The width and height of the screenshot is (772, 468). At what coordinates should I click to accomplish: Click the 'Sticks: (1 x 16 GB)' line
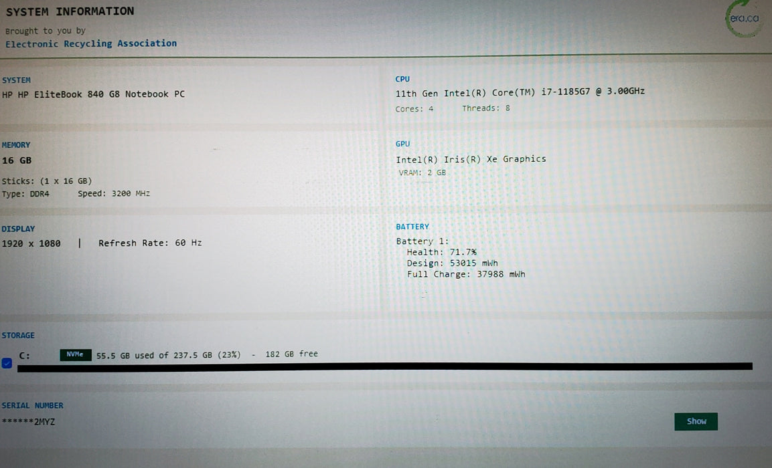point(47,181)
